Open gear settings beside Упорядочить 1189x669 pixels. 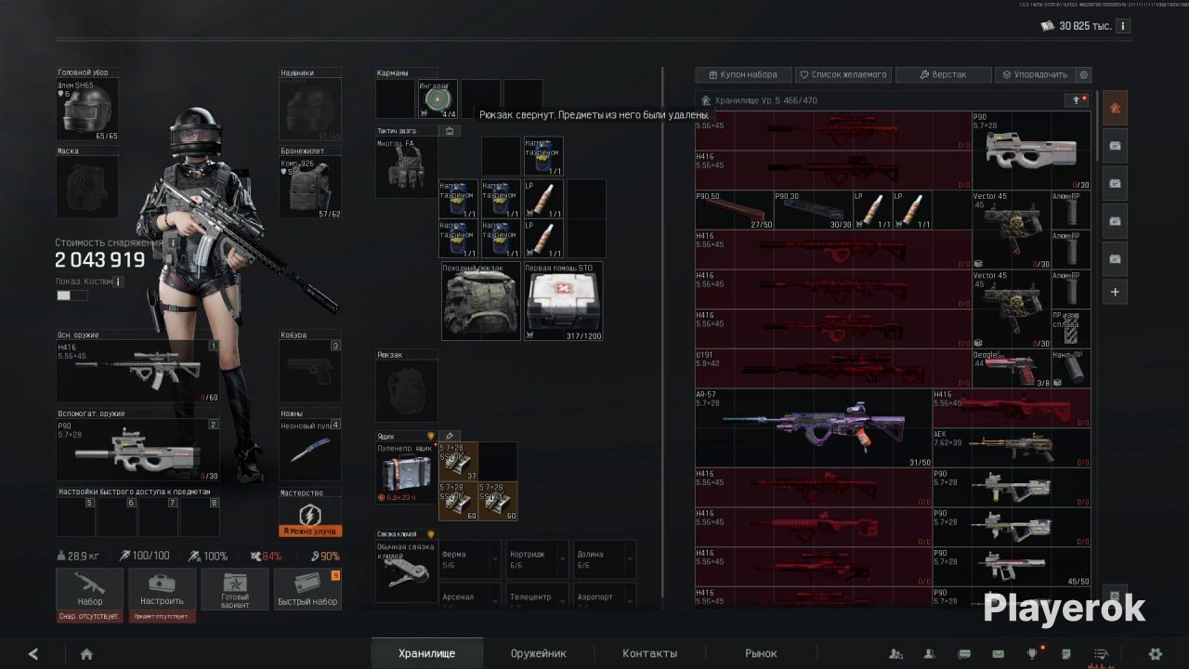pyautogui.click(x=1083, y=74)
